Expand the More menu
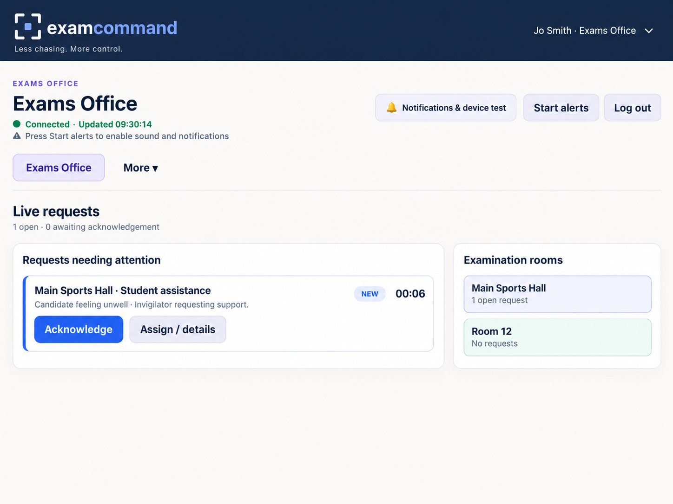673x504 pixels. 140,168
